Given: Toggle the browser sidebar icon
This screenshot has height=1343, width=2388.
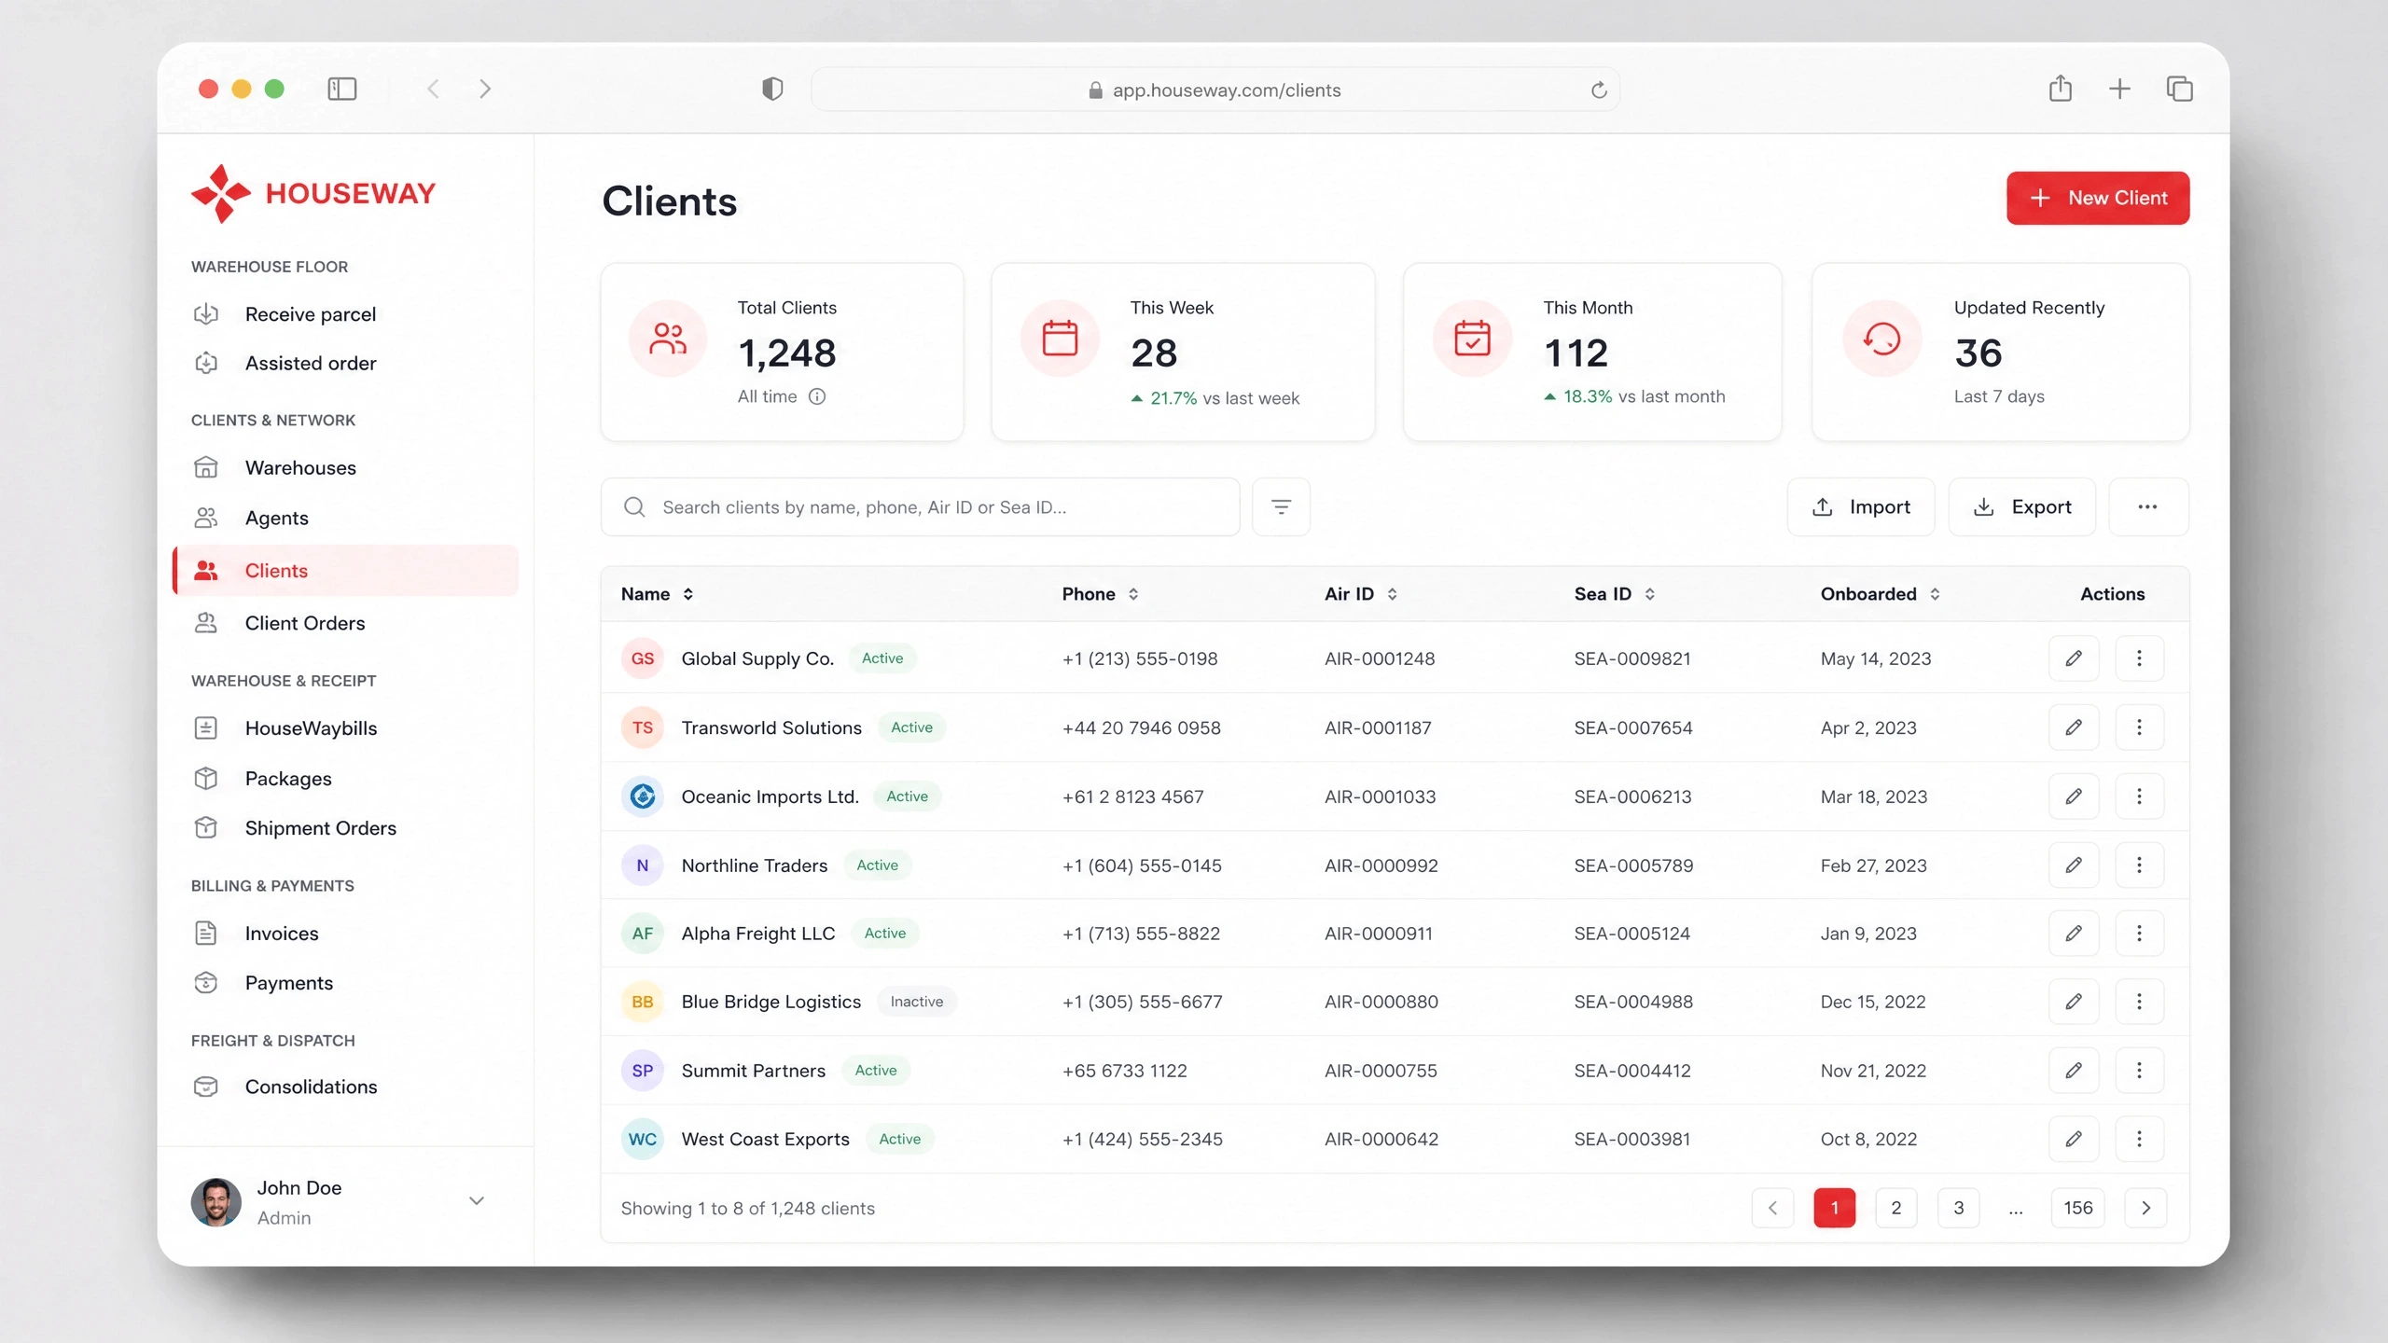Looking at the screenshot, I should click(342, 90).
